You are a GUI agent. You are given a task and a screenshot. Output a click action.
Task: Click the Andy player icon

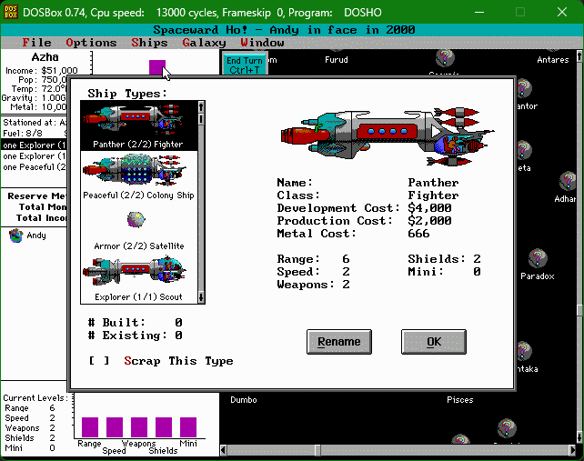[15, 236]
